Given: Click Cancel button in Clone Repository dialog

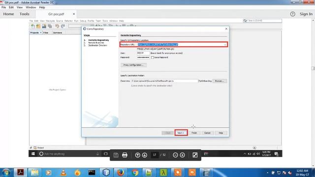Looking at the screenshot, I should [207, 133].
